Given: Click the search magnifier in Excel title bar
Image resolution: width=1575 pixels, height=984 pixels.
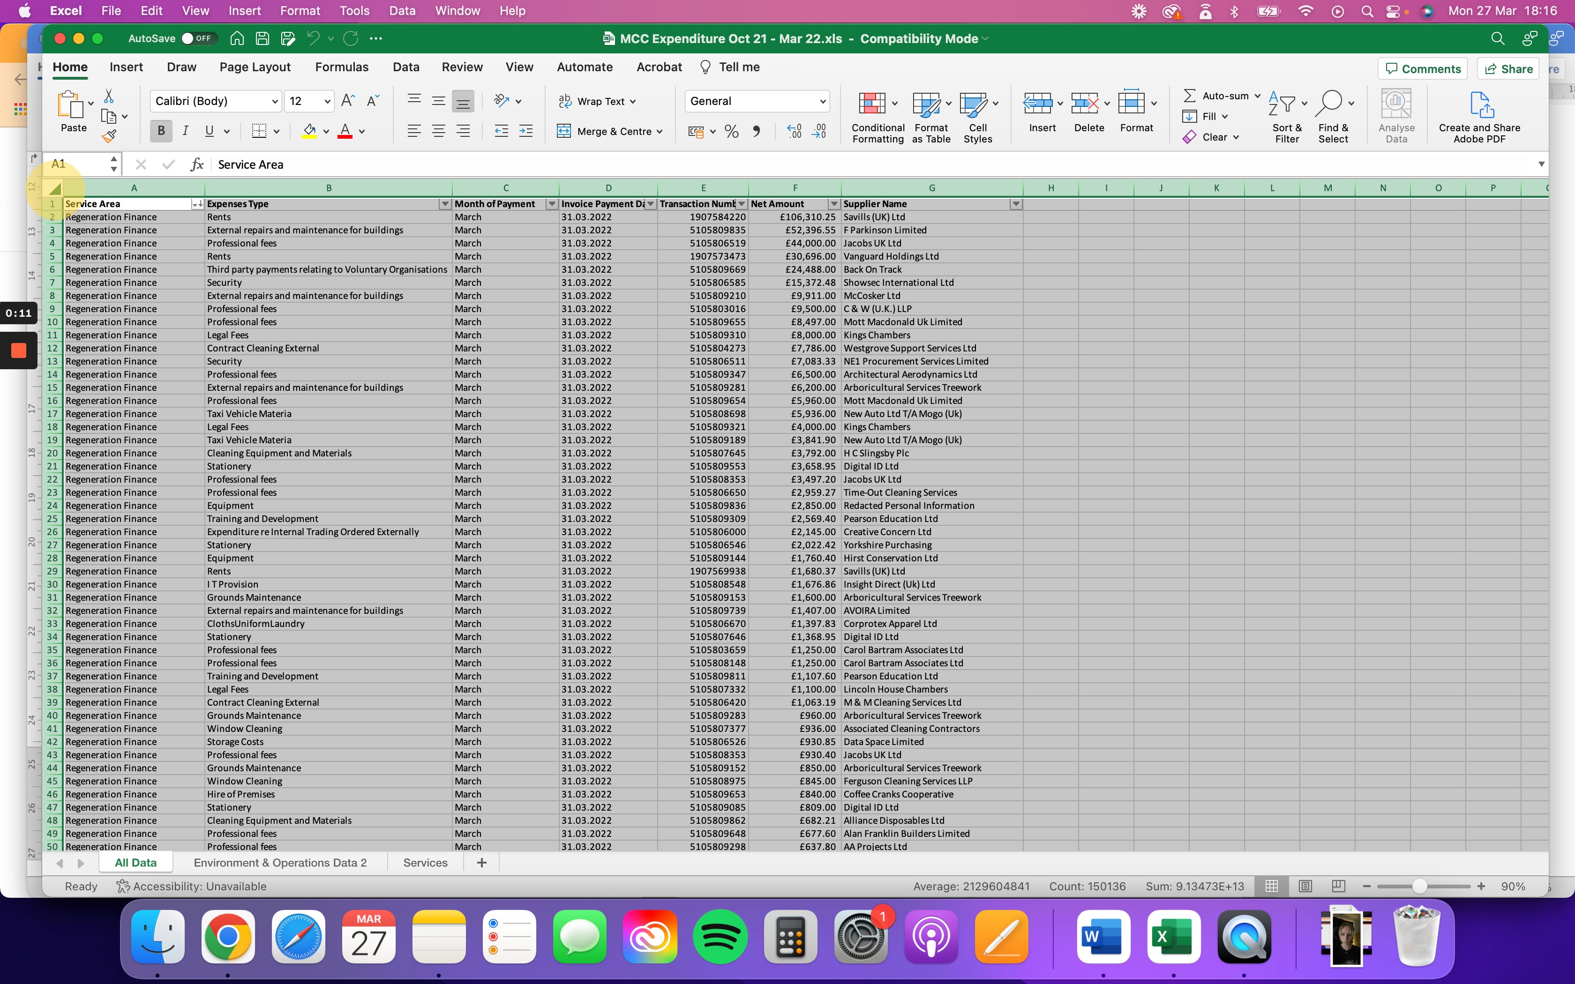Looking at the screenshot, I should 1497,38.
